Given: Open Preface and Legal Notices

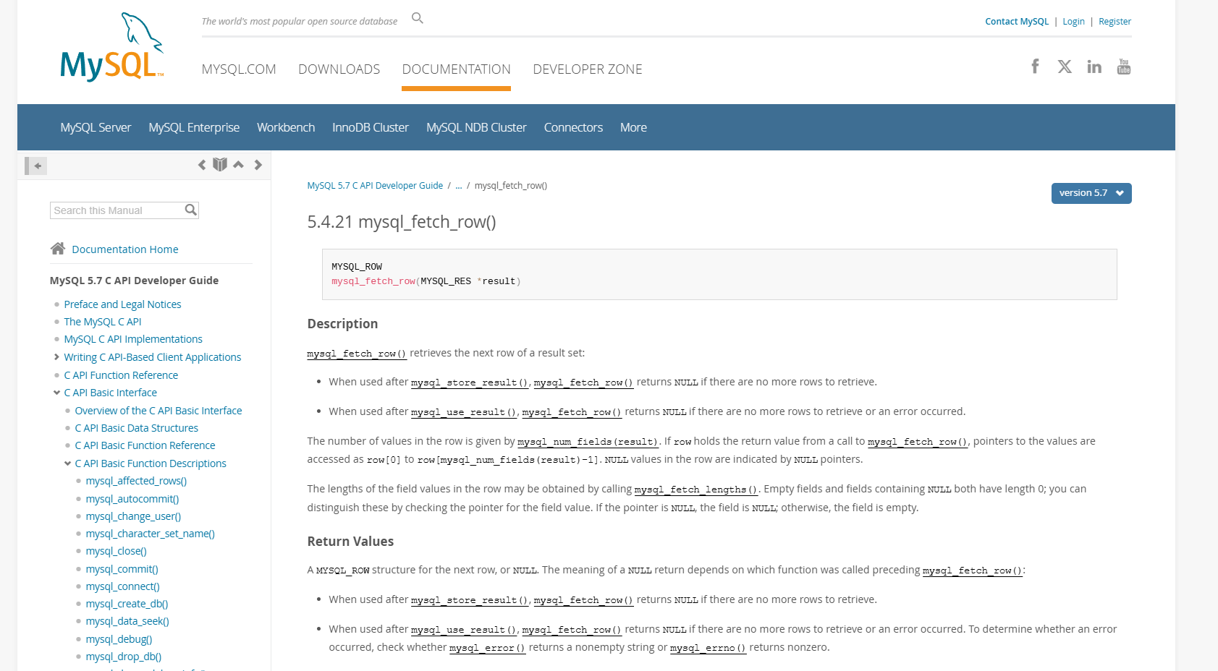Looking at the screenshot, I should click(x=122, y=304).
